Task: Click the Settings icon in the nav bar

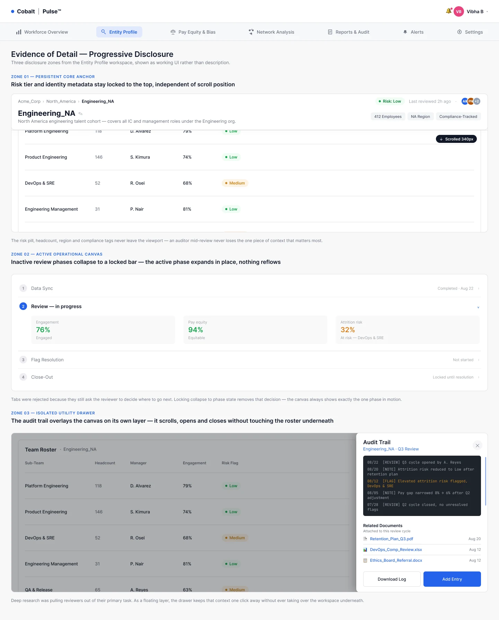Action: pyautogui.click(x=459, y=32)
